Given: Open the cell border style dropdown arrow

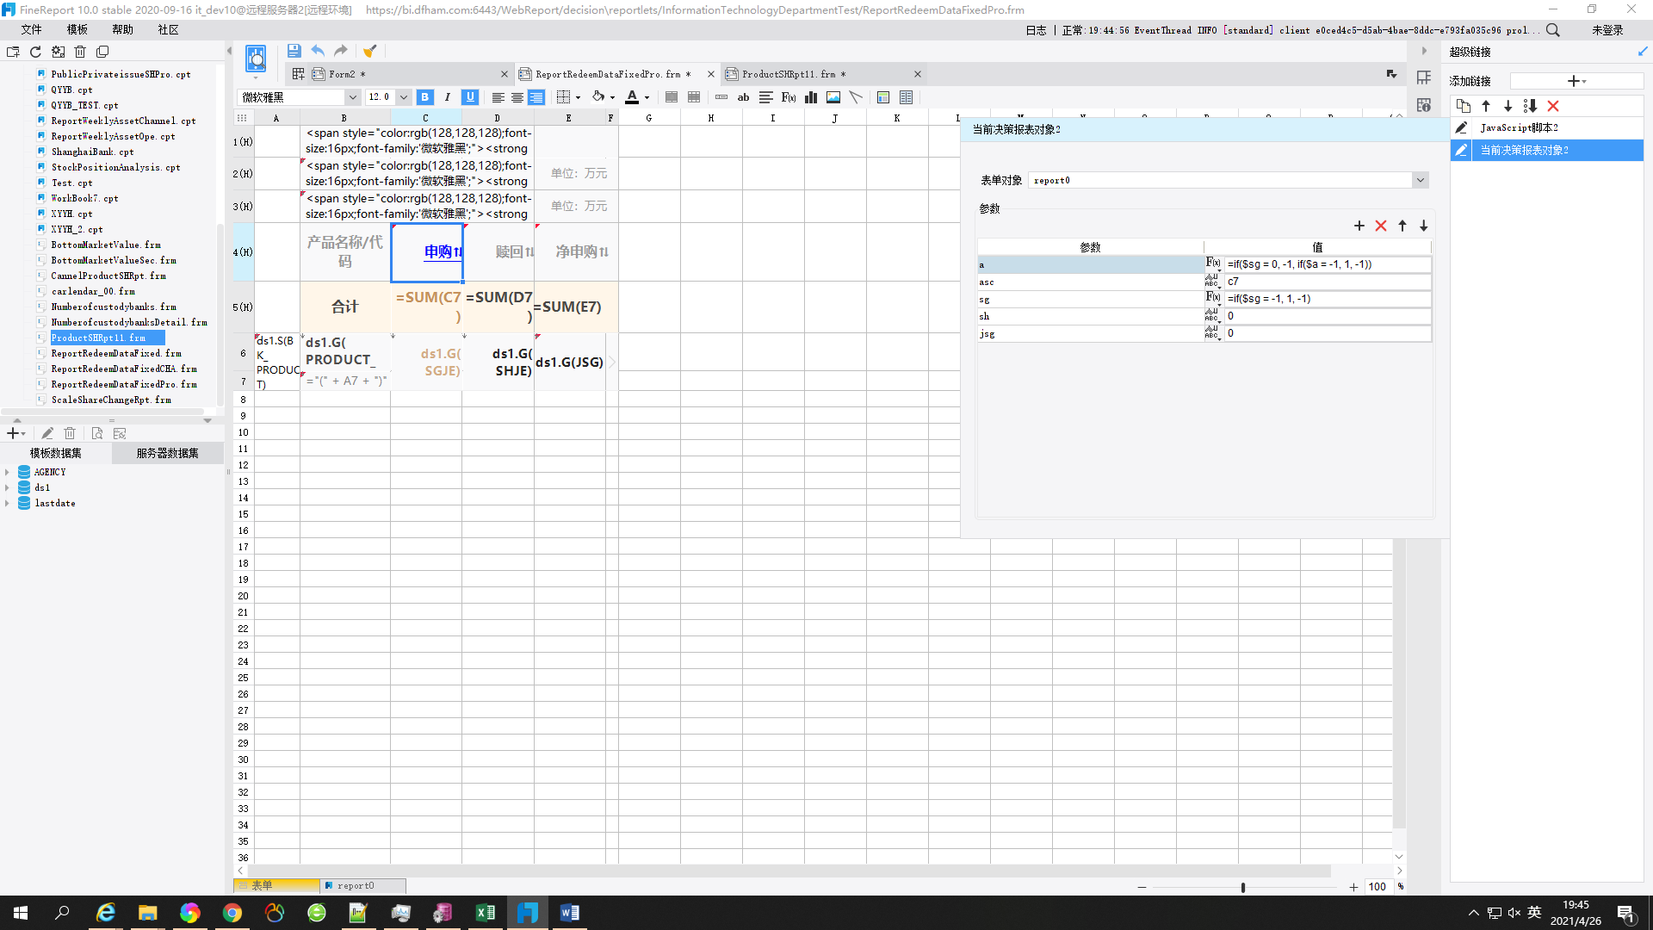Looking at the screenshot, I should click(x=578, y=97).
